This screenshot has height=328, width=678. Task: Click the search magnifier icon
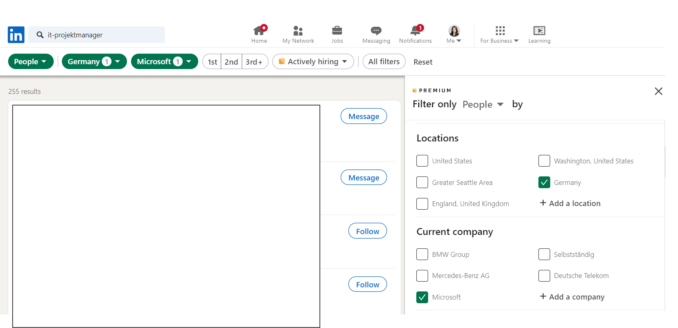pyautogui.click(x=40, y=35)
